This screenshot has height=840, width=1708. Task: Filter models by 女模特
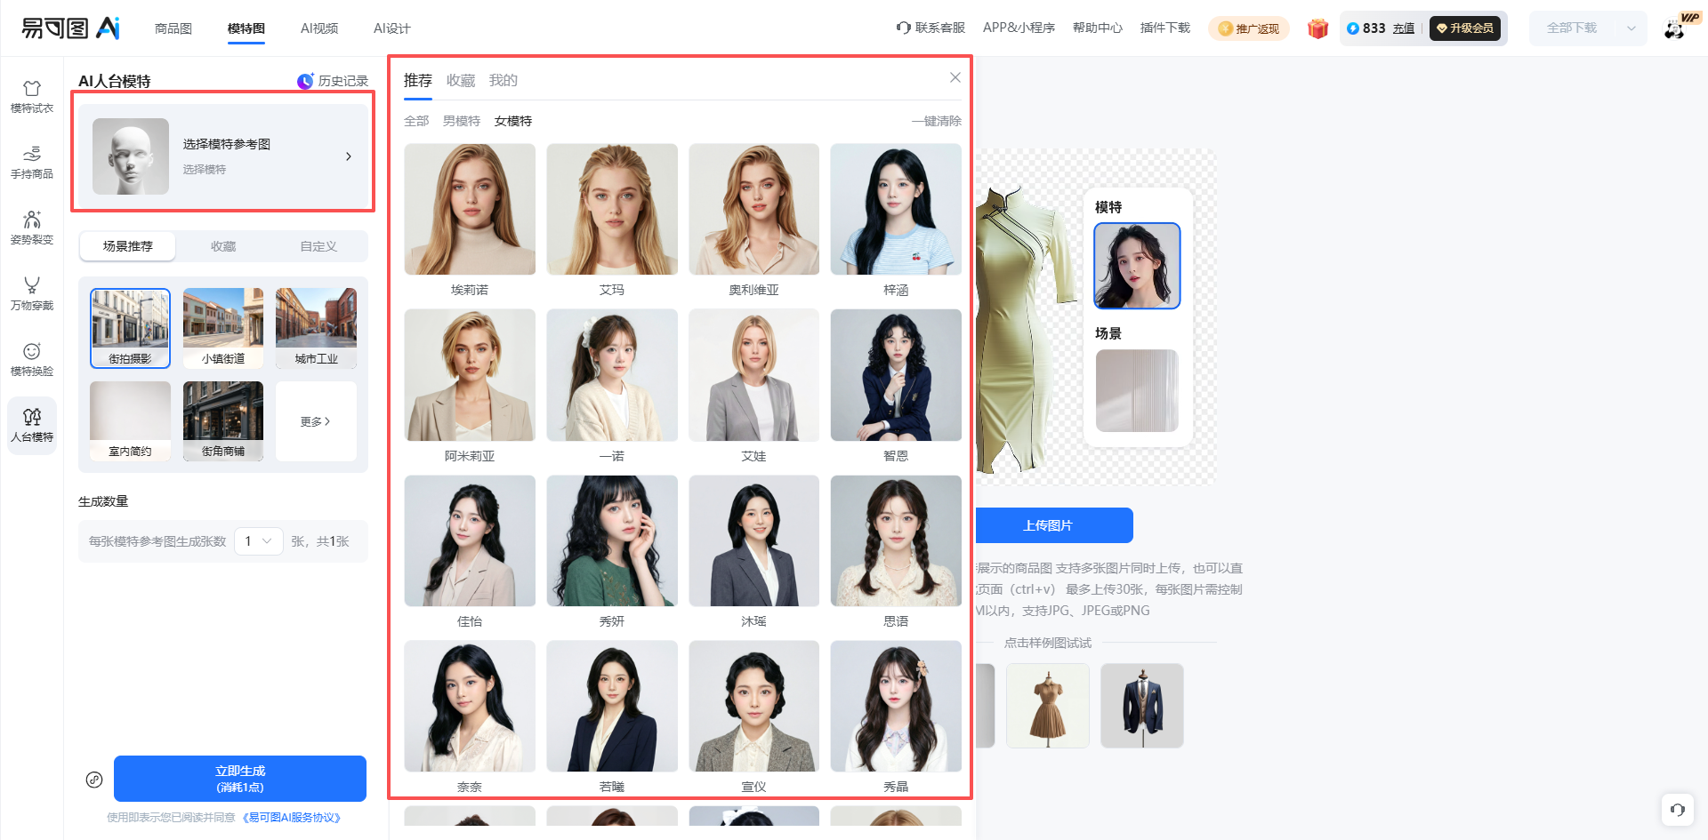coord(513,121)
